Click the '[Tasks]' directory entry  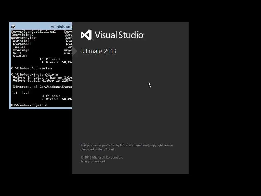click(x=18, y=47)
